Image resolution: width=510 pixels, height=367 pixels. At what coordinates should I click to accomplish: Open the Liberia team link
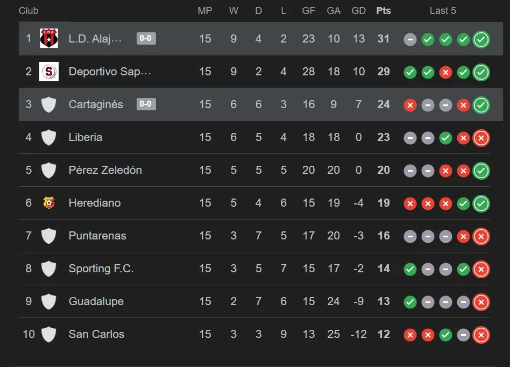tap(86, 137)
